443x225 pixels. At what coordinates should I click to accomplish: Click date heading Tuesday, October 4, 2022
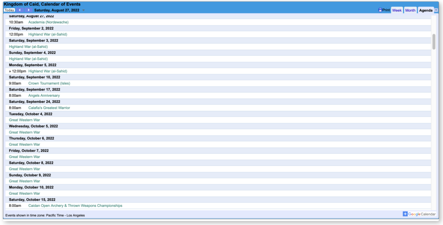[x=31, y=114]
